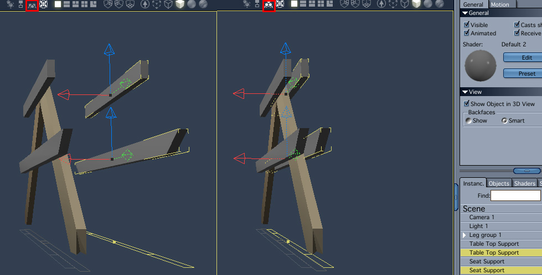Select four-pane grid layout in left view toolbar

[84, 4]
